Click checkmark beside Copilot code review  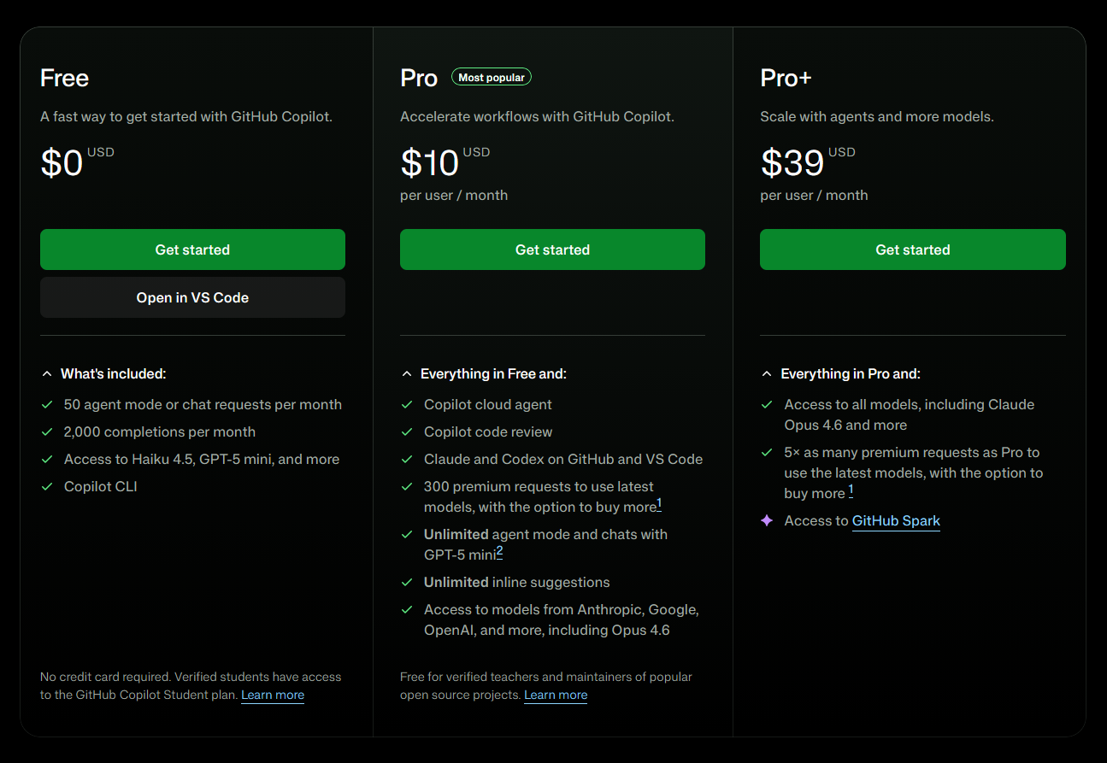[x=407, y=431]
